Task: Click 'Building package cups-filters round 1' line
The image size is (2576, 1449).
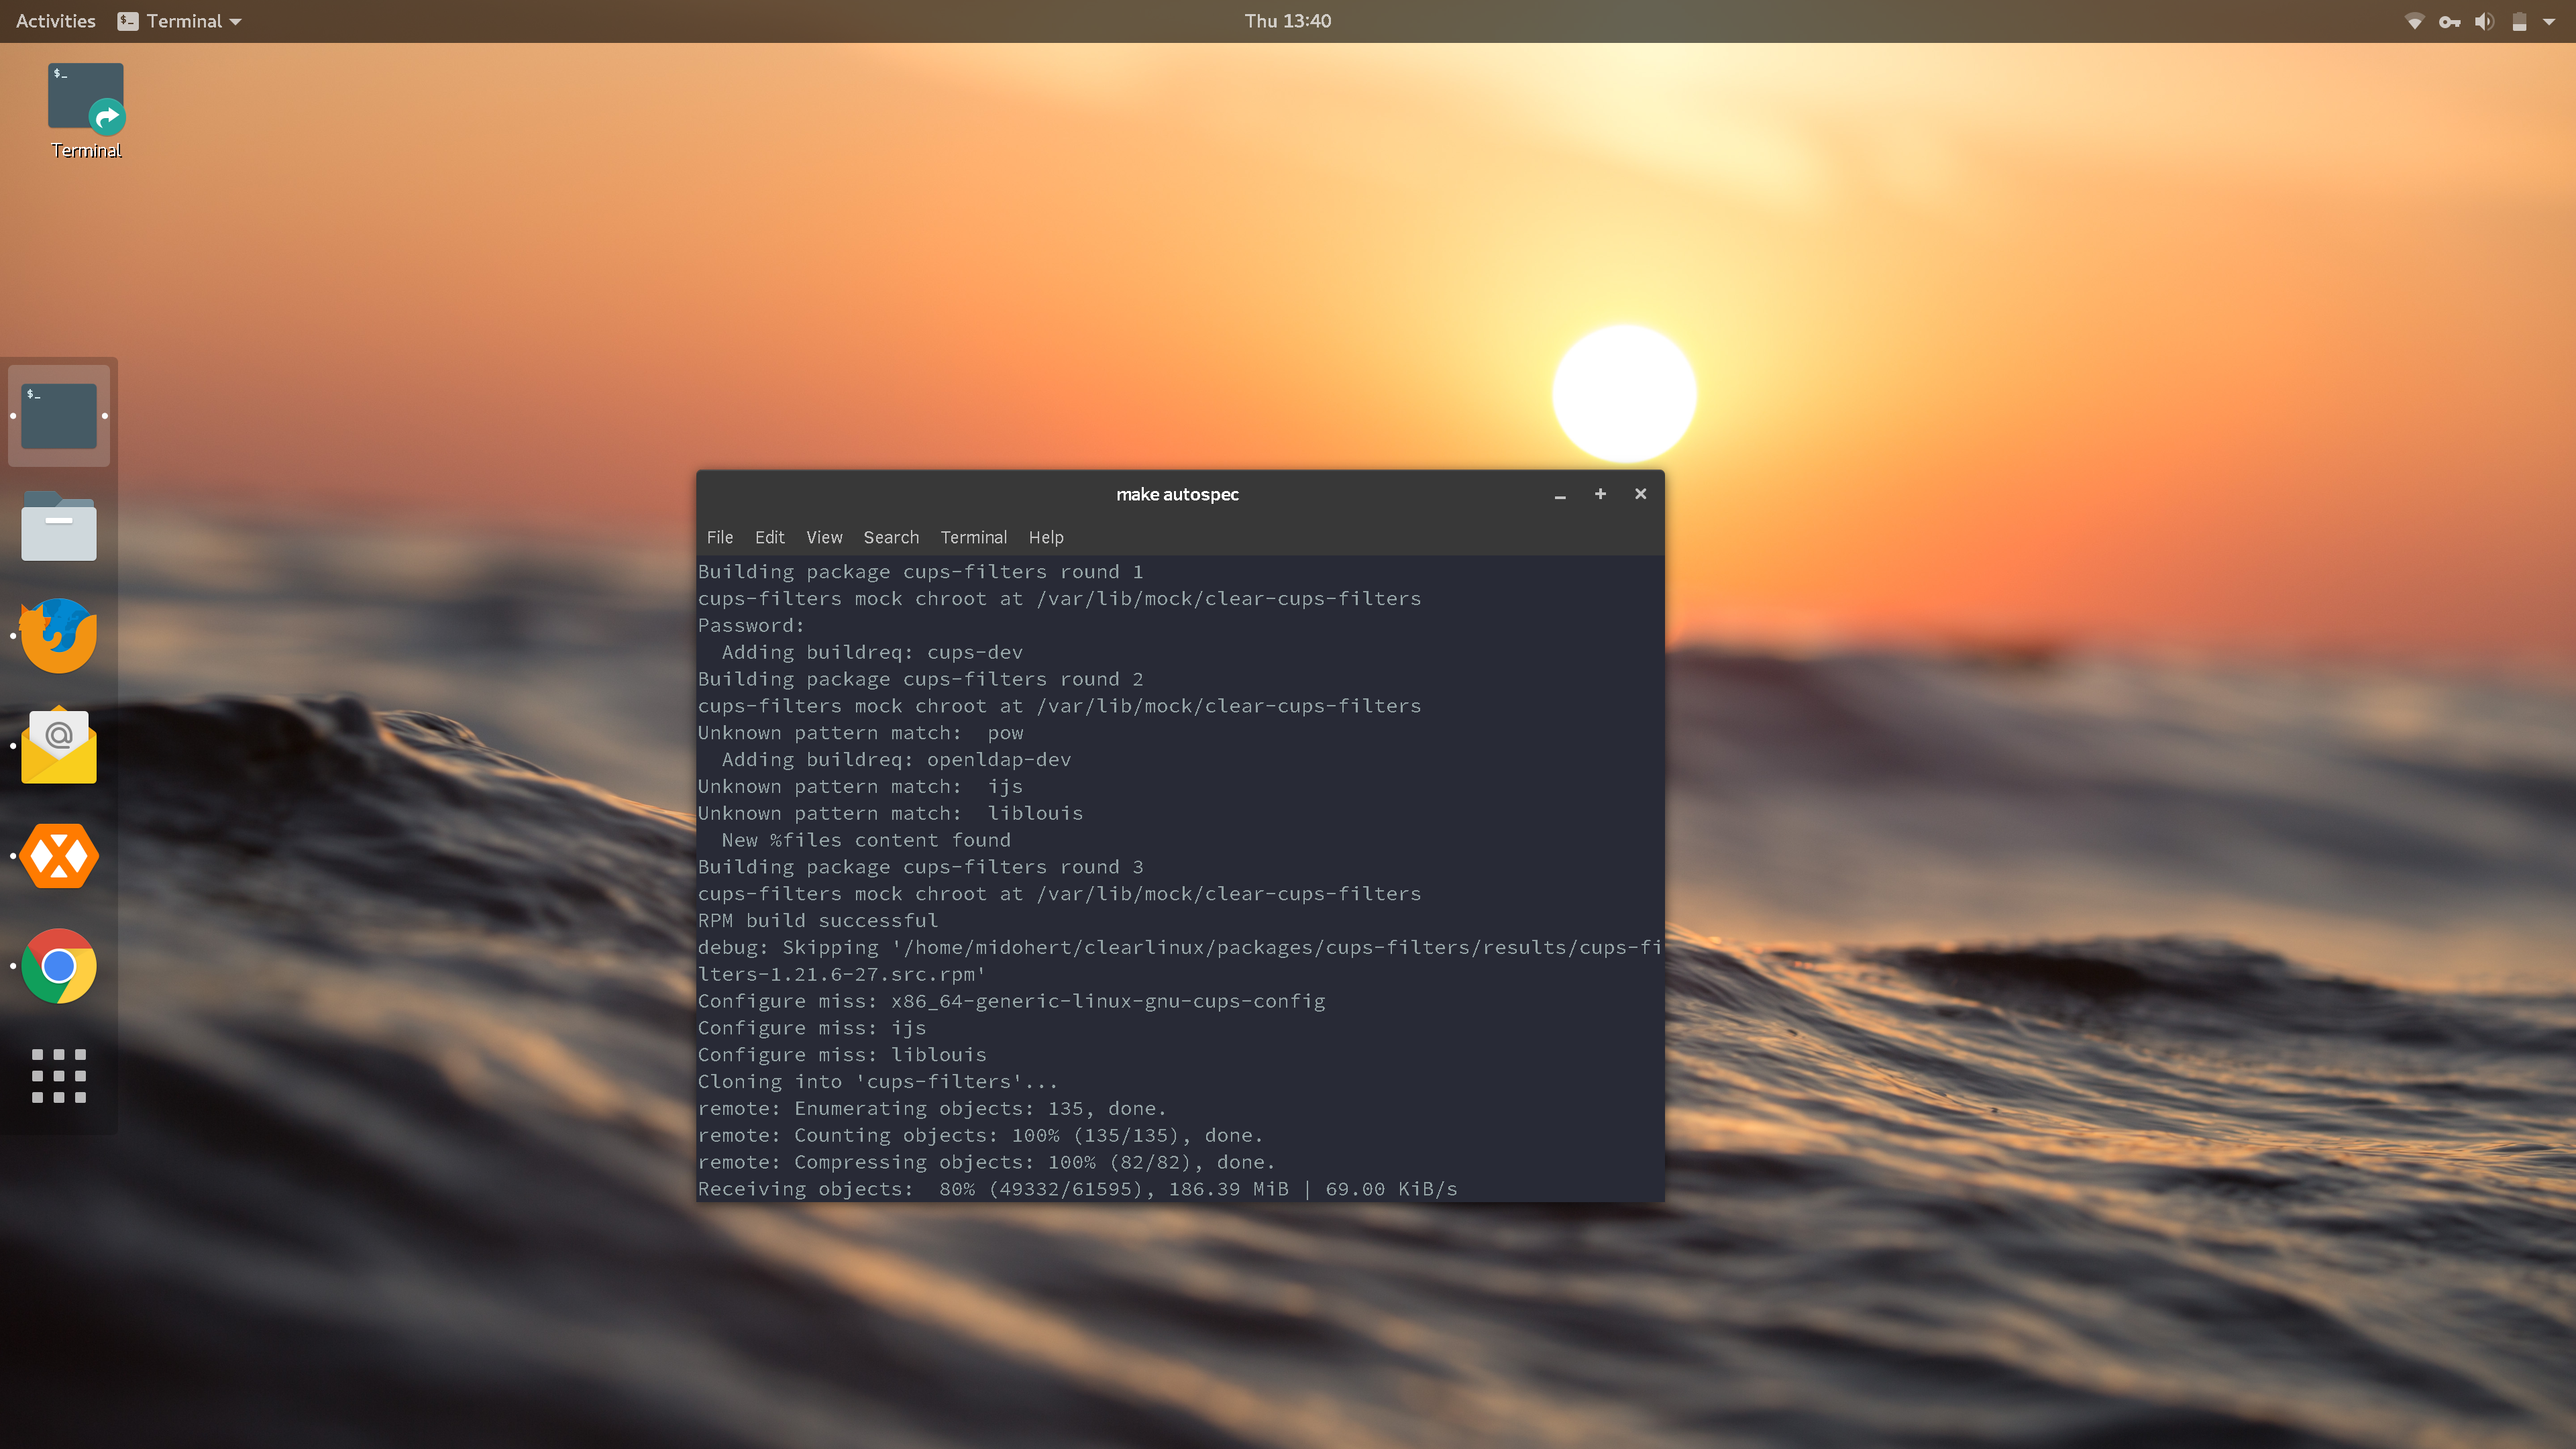Action: click(920, 571)
